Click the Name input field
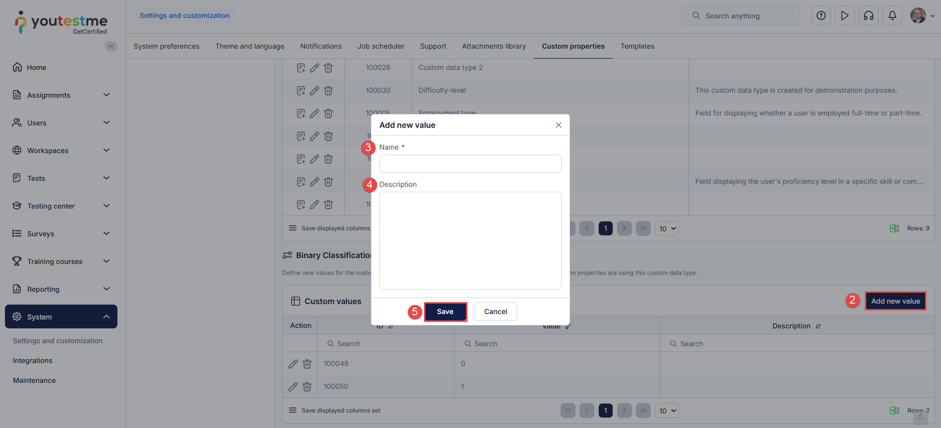941x428 pixels. [470, 163]
